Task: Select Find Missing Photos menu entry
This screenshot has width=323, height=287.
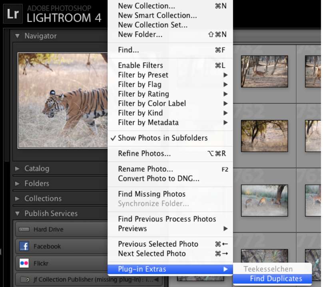Action: tap(152, 194)
